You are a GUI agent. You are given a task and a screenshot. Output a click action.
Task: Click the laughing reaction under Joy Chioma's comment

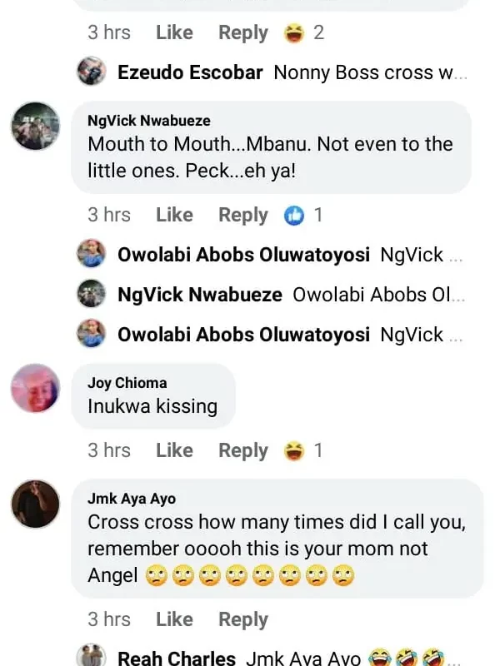coord(293,451)
